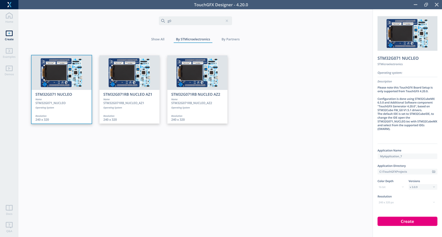442x237 pixels.
Task: Open the Examples sidebar section
Action: pyautogui.click(x=9, y=53)
